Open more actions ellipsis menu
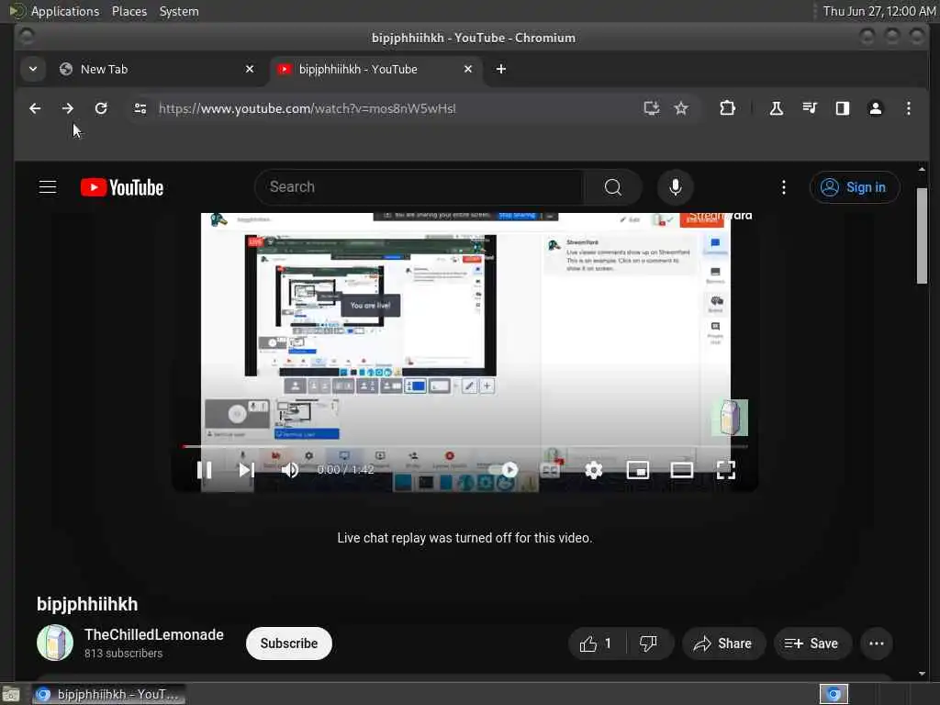The width and height of the screenshot is (940, 705). pos(877,643)
